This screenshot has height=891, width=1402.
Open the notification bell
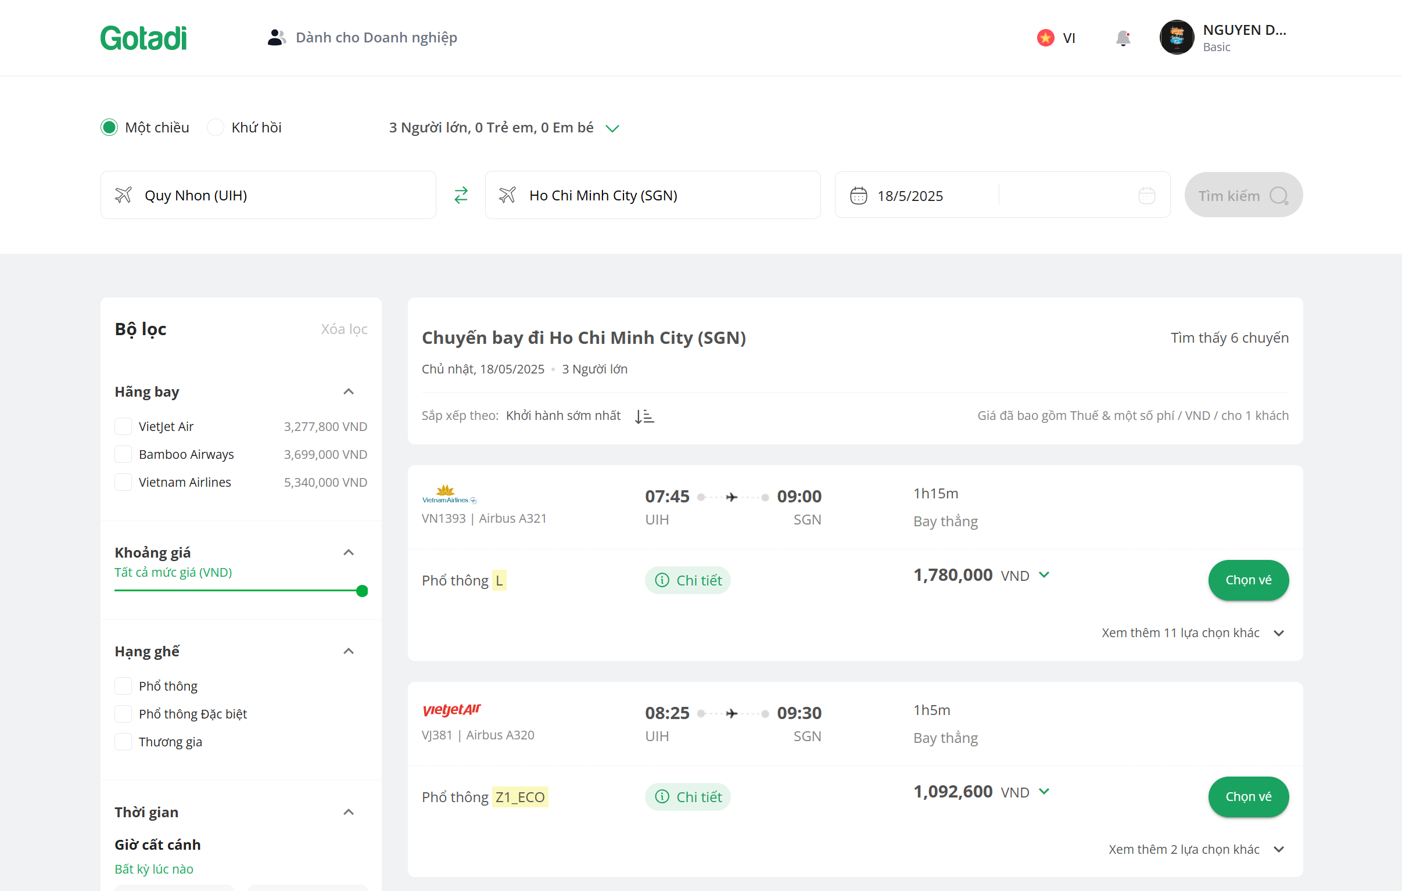click(1123, 38)
